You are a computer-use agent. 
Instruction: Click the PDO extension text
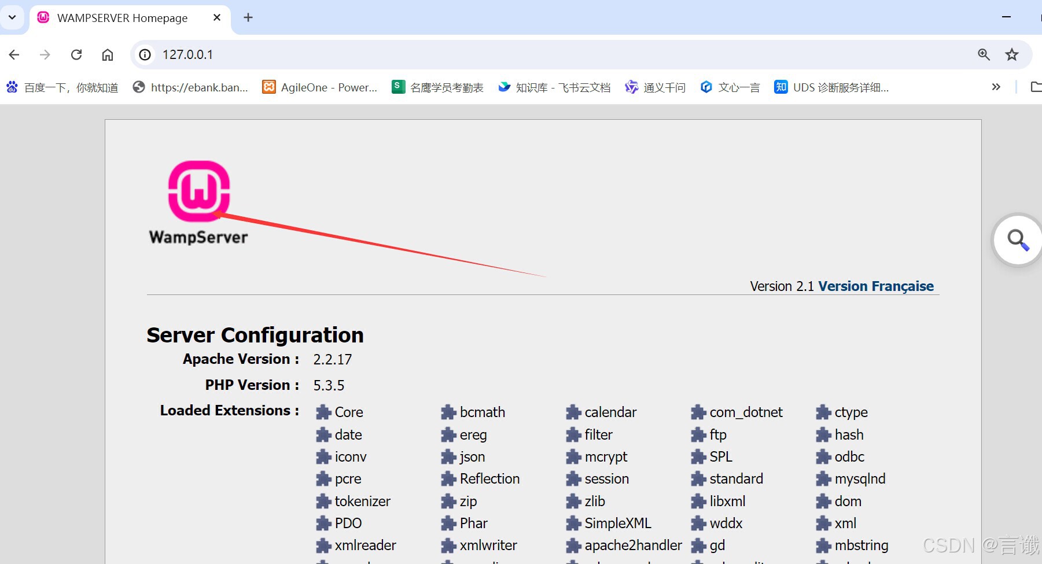pos(348,524)
